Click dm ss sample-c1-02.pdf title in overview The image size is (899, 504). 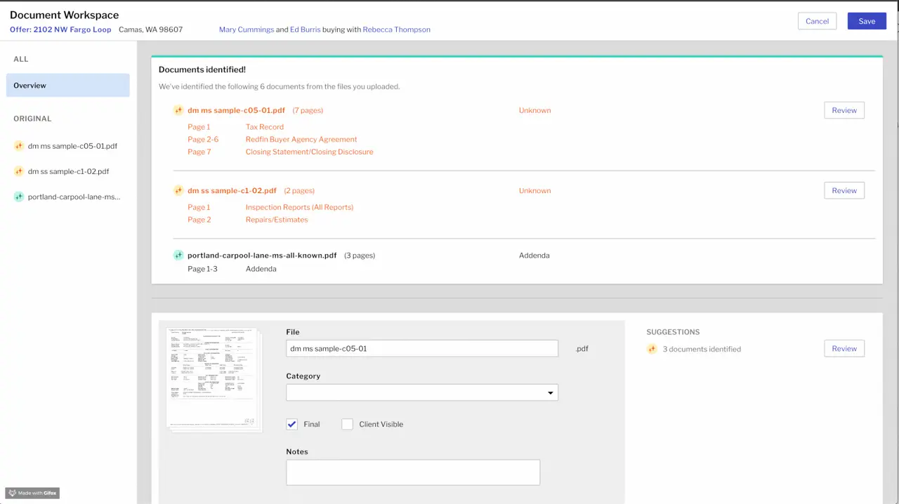(232, 190)
